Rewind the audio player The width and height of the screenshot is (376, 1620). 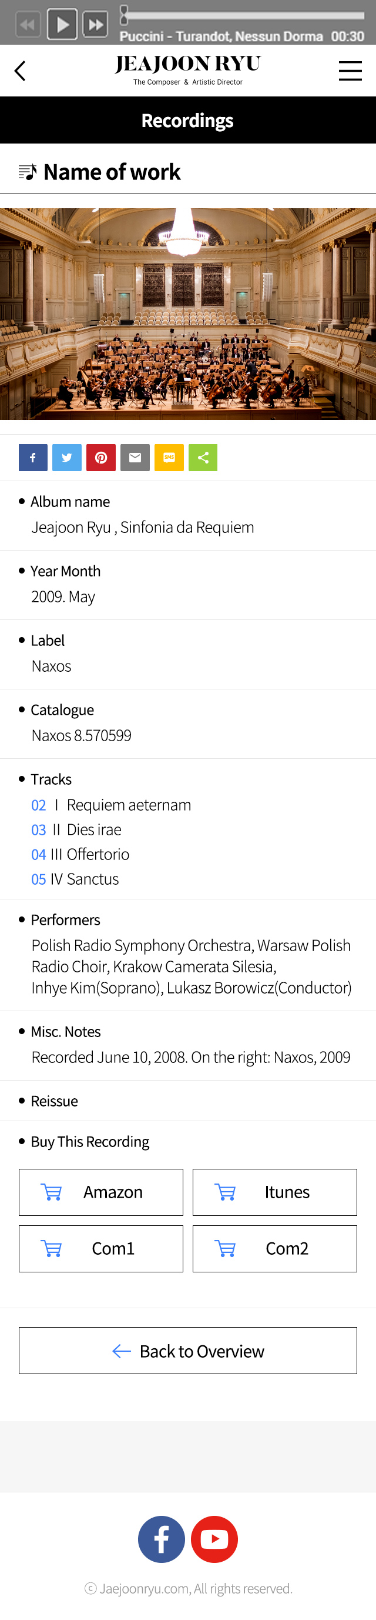click(x=28, y=25)
